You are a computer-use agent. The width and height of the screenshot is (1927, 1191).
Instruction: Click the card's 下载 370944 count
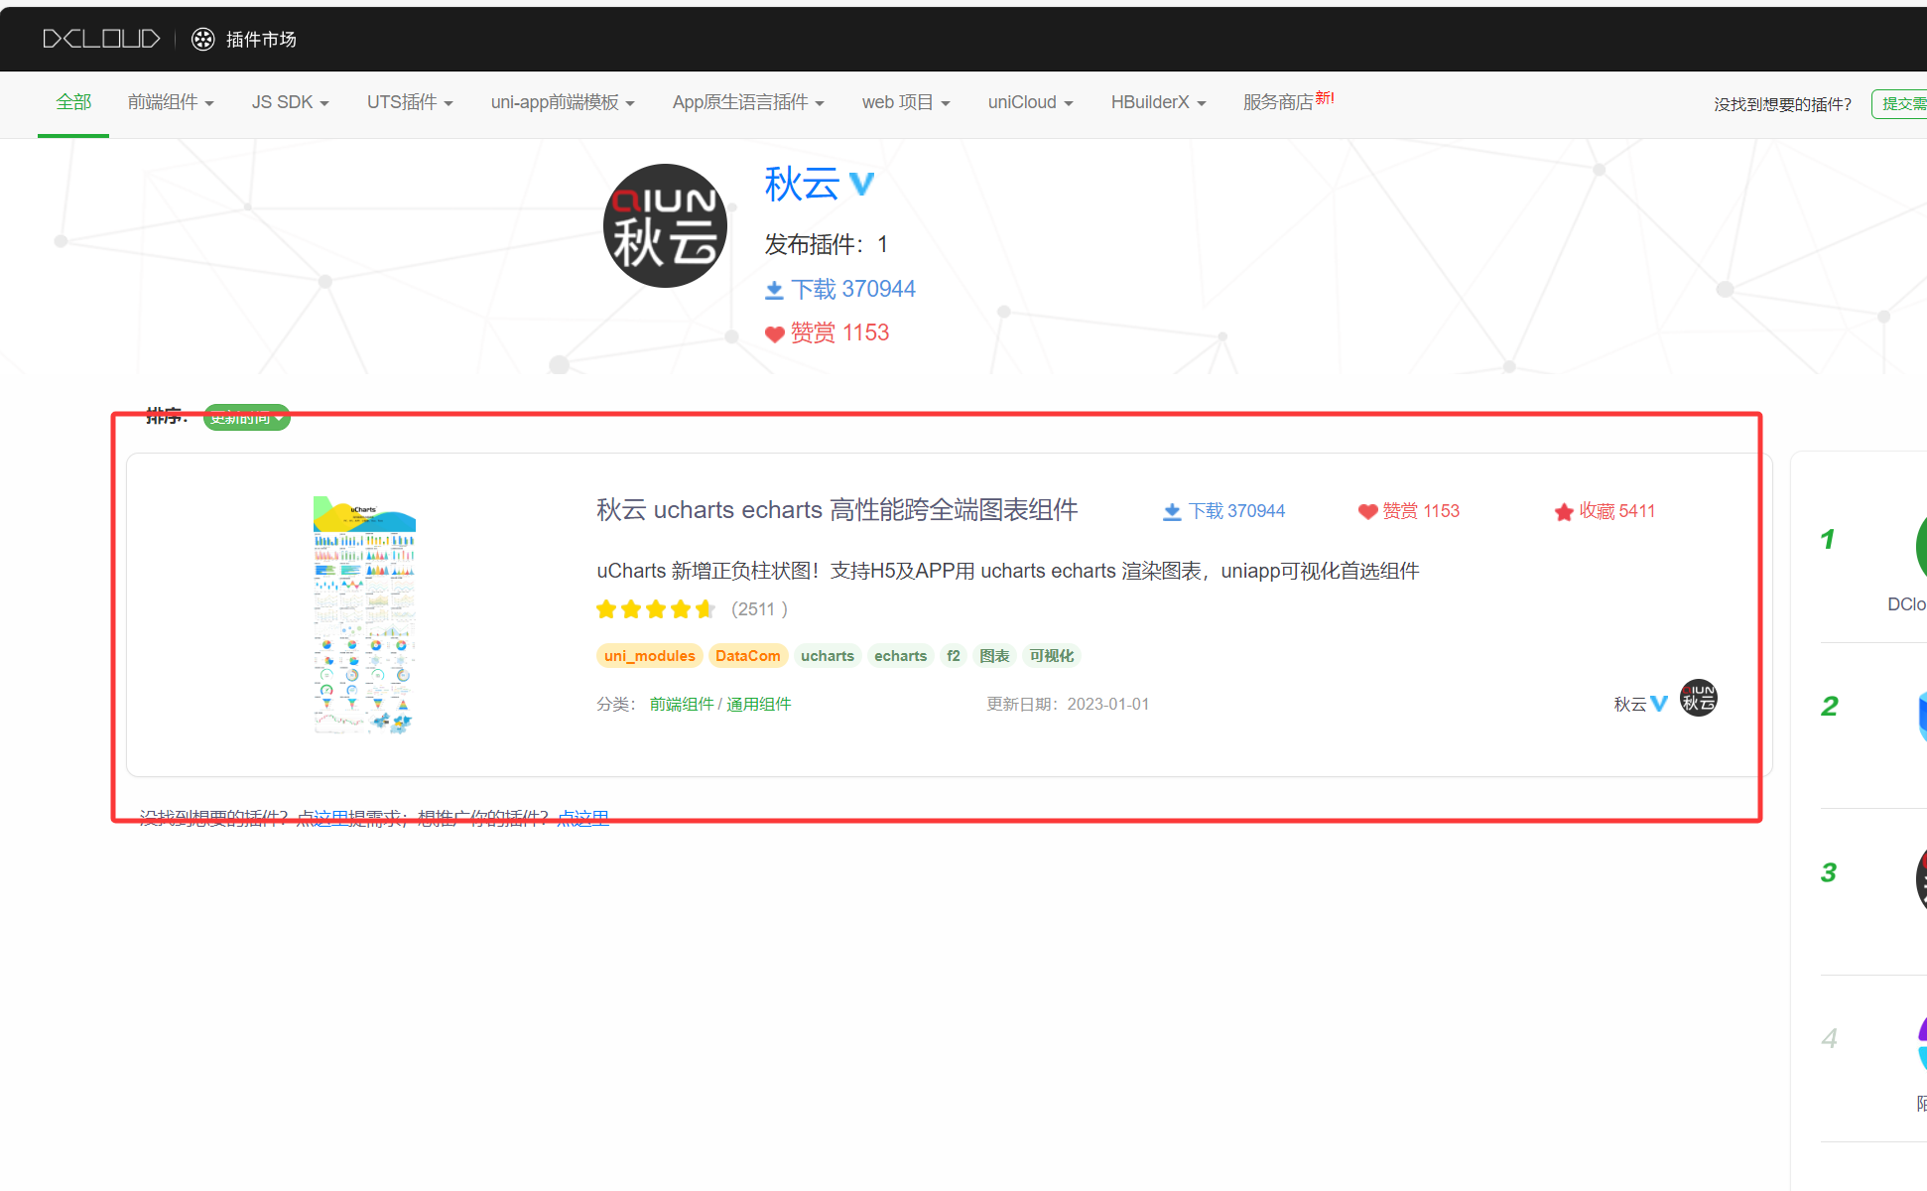(x=1236, y=511)
